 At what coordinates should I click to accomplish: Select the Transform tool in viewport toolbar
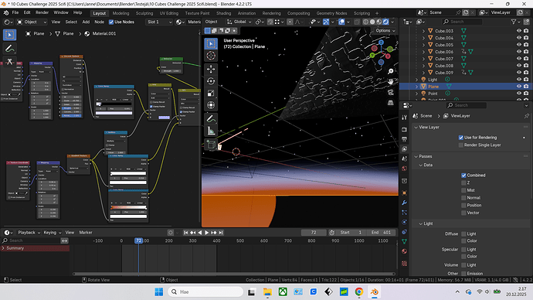coord(211,105)
